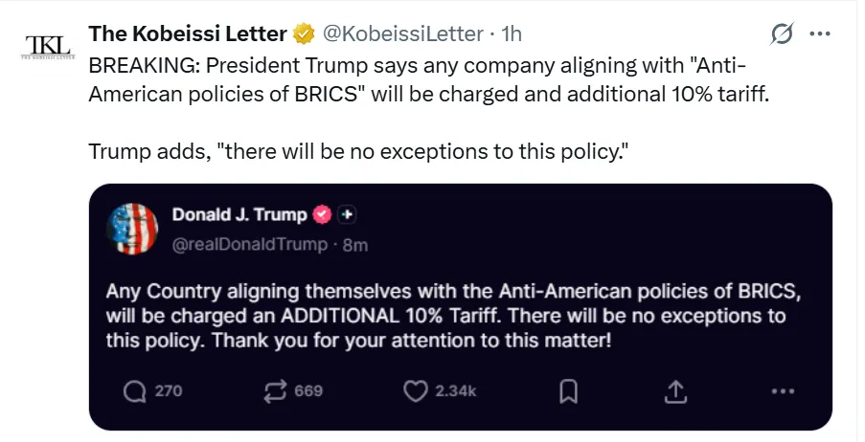Click Trump's red verified badge
This screenshot has height=442, width=865.
pos(324,214)
